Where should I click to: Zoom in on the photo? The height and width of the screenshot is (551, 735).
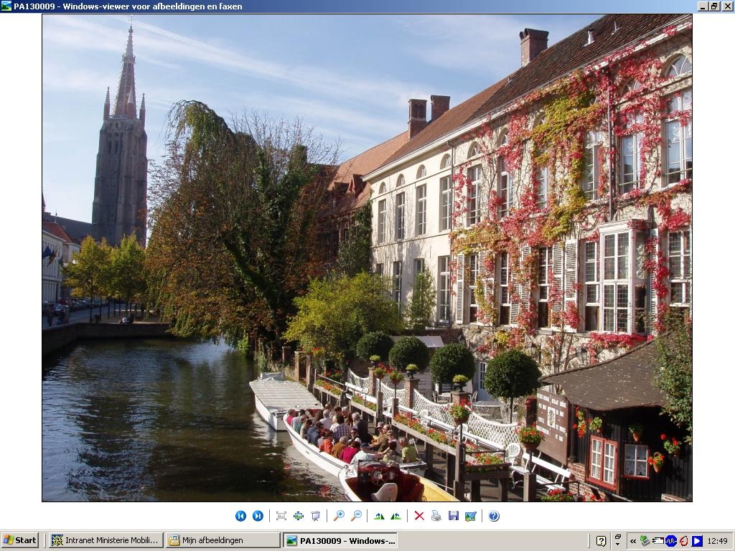pos(339,516)
